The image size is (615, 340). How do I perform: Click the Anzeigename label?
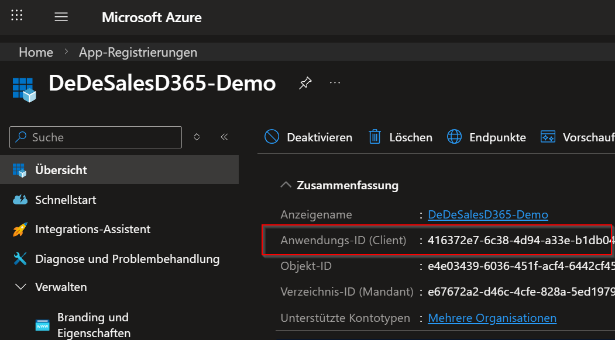pyautogui.click(x=316, y=214)
